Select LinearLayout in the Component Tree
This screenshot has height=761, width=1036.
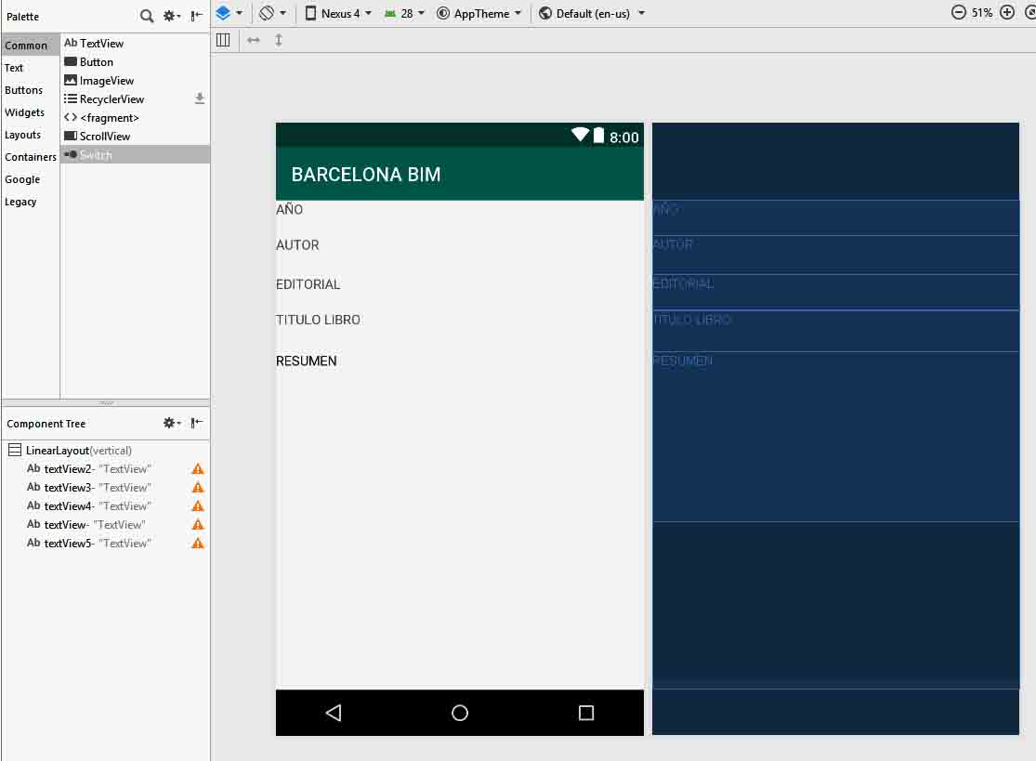coord(57,451)
